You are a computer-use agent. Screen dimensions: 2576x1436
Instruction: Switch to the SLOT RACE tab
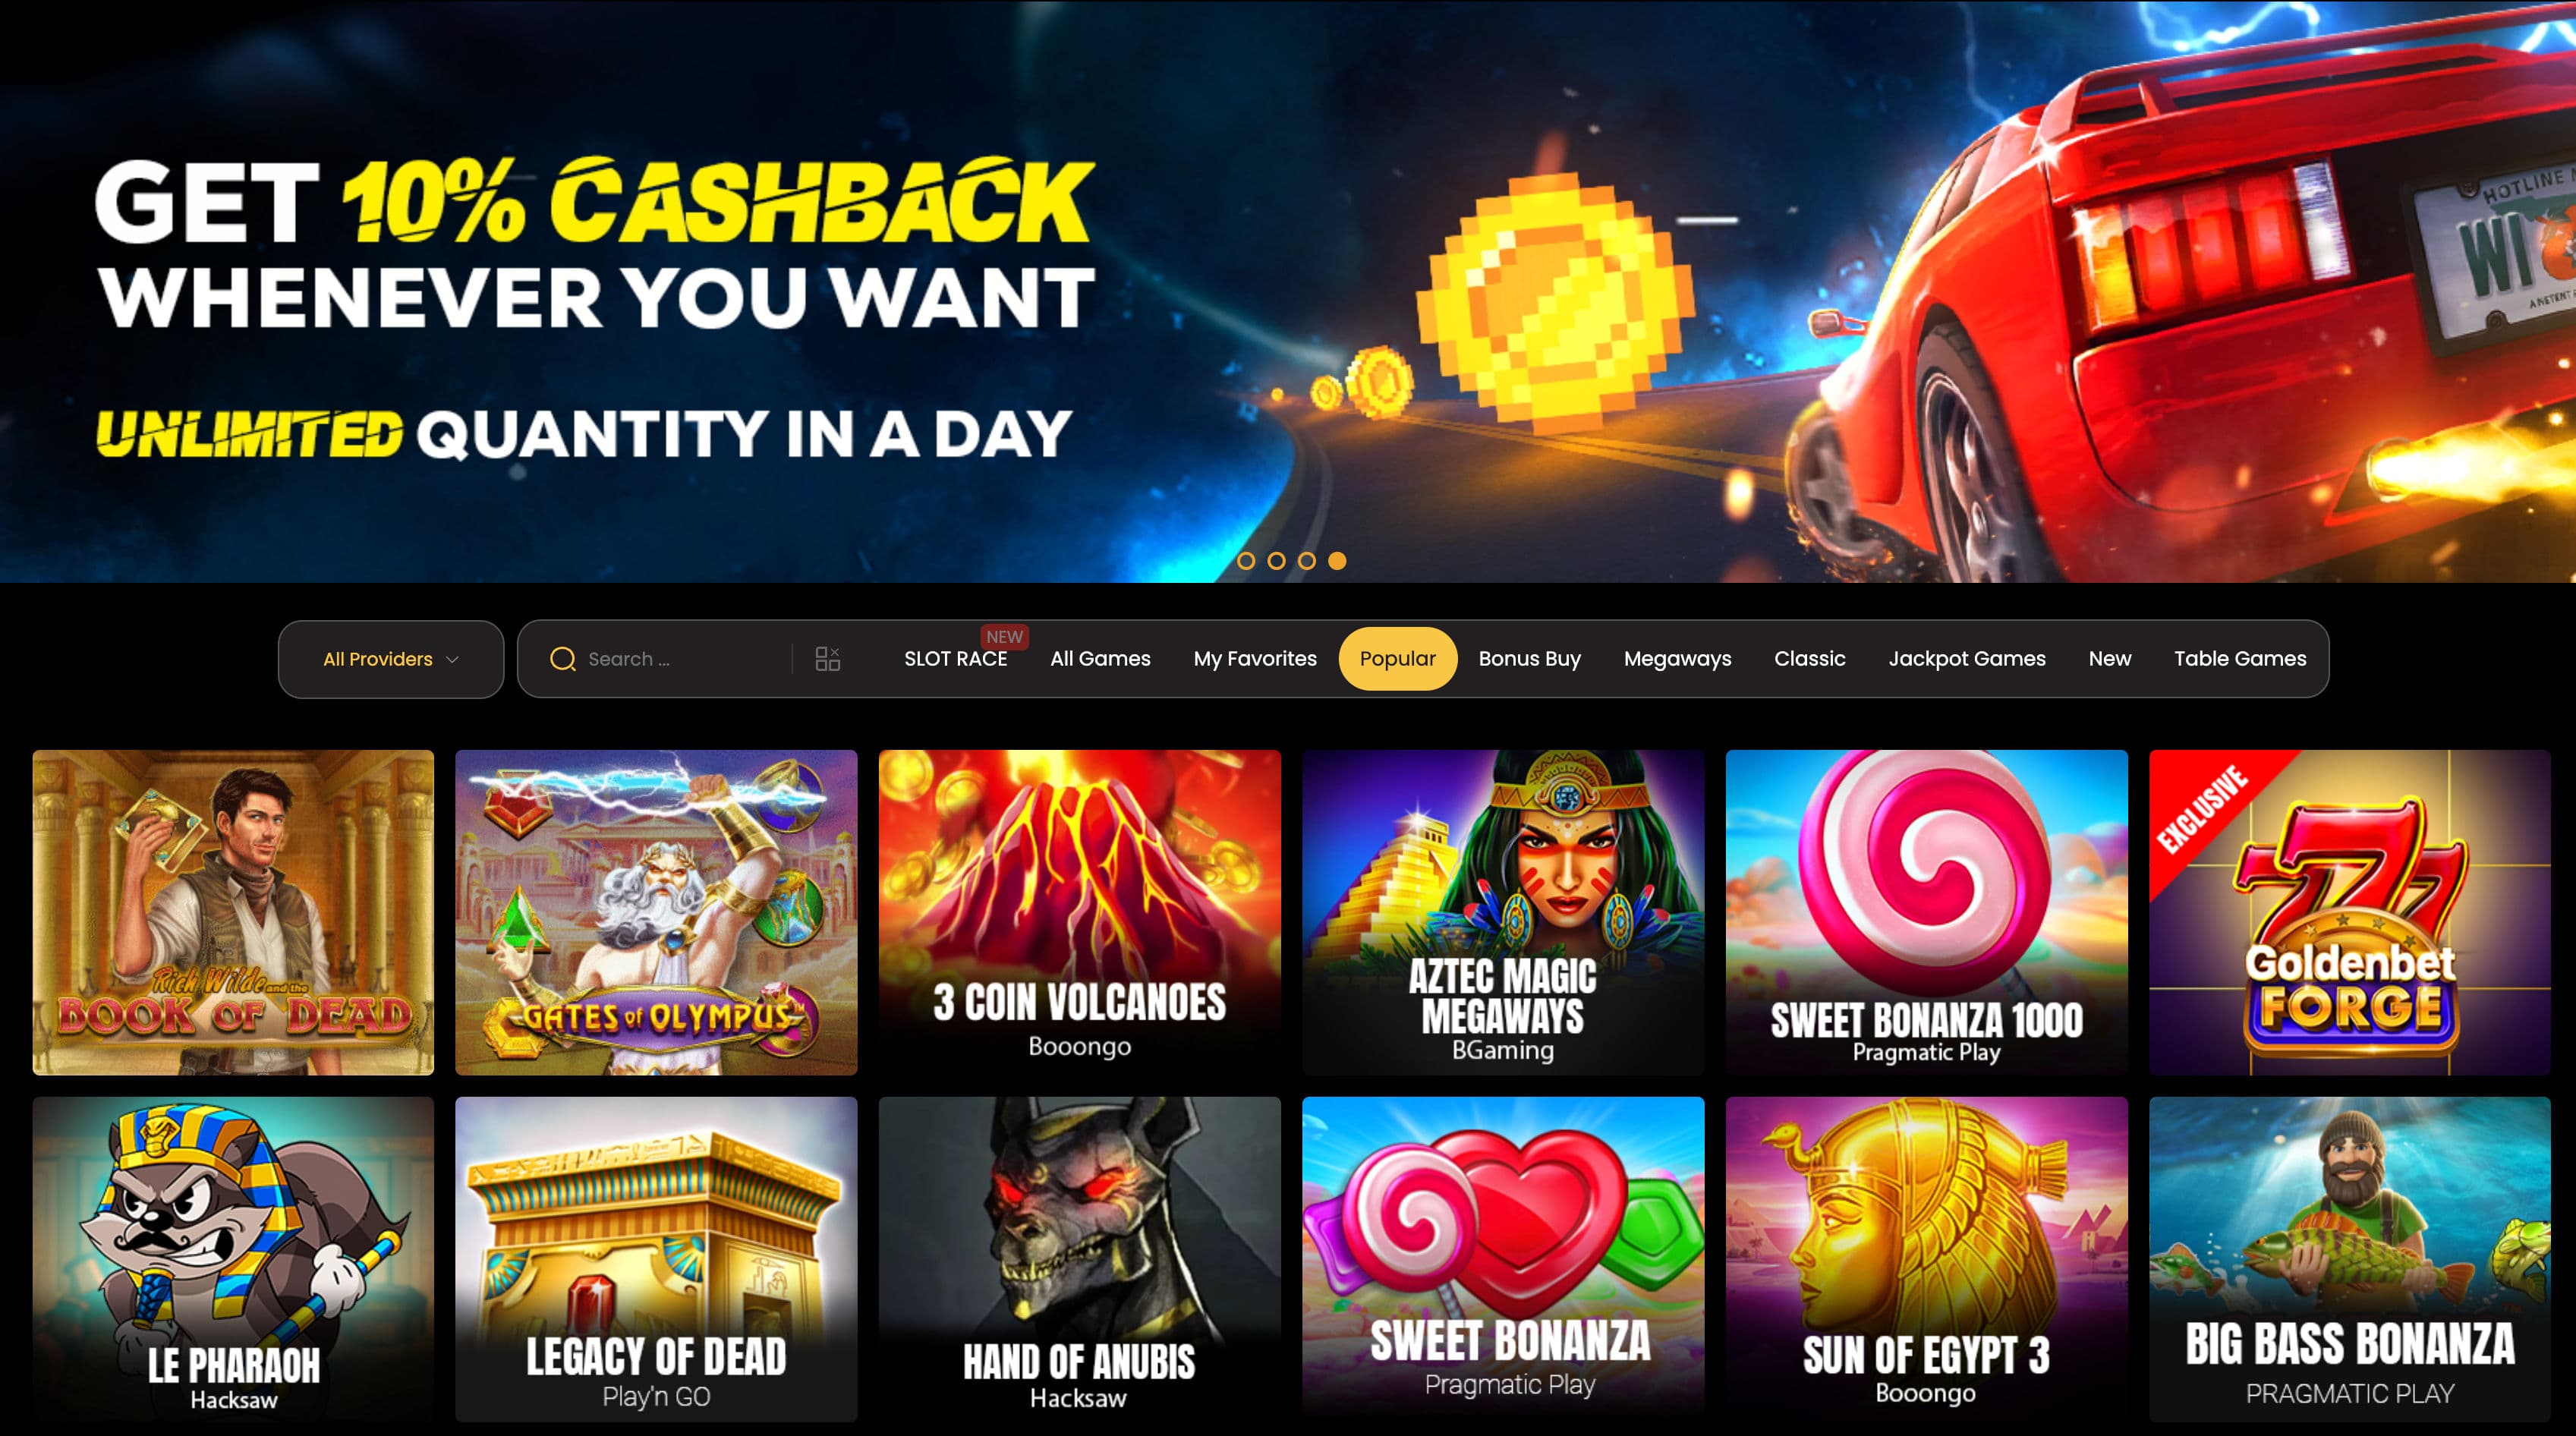pyautogui.click(x=955, y=659)
